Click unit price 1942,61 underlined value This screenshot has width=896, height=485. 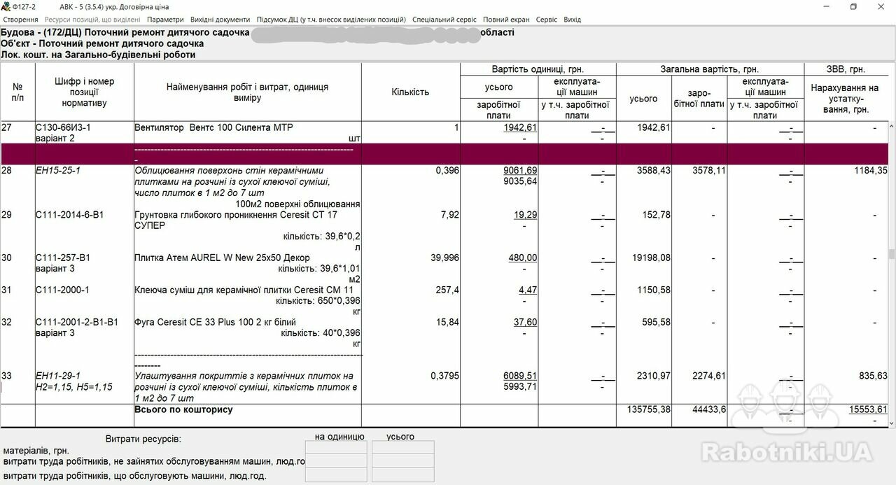pyautogui.click(x=520, y=128)
